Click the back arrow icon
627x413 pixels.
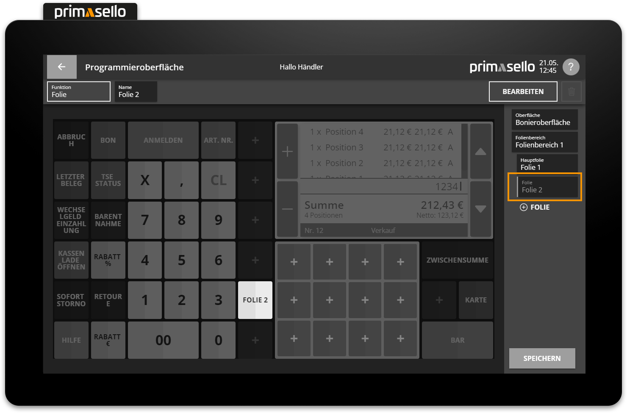[x=62, y=67]
